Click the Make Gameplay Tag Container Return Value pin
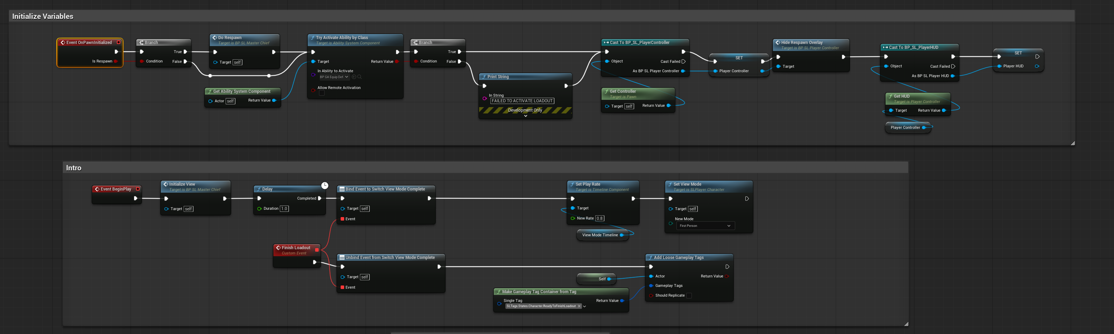 (622, 301)
